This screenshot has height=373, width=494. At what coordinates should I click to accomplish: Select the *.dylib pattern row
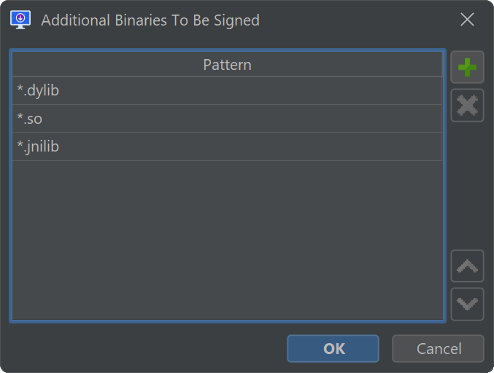coord(227,91)
